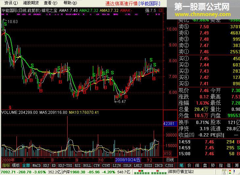Apply the LYJH indicator
Image resolution: width=240 pixels, height=175 pixels.
pos(117,165)
